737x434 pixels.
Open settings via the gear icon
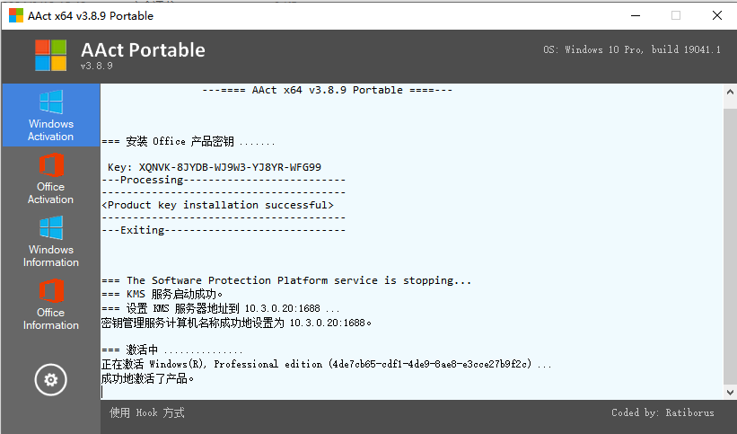(51, 379)
